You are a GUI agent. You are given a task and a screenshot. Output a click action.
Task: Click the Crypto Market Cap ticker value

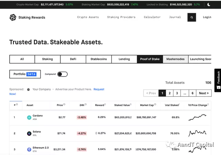pyautogui.click(x=52, y=4)
